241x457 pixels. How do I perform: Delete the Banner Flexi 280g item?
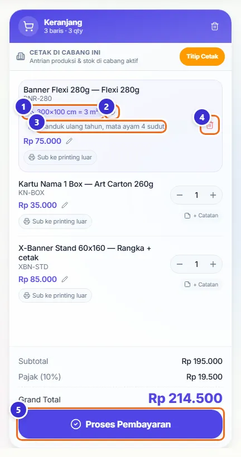coord(210,125)
